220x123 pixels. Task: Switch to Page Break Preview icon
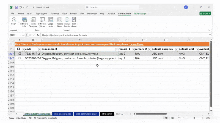coord(179,118)
